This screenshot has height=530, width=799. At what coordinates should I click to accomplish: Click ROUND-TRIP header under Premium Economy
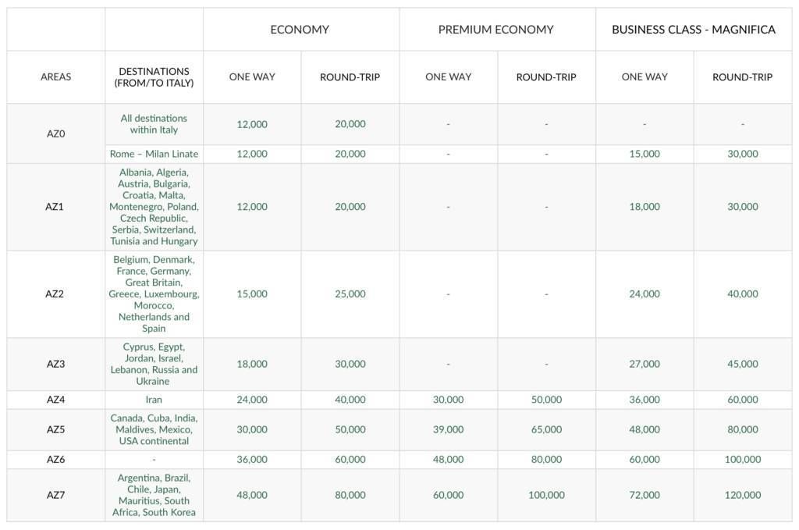coord(546,77)
